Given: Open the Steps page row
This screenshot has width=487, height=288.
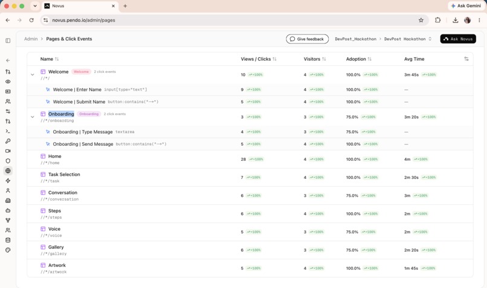Looking at the screenshot, I should (x=250, y=214).
